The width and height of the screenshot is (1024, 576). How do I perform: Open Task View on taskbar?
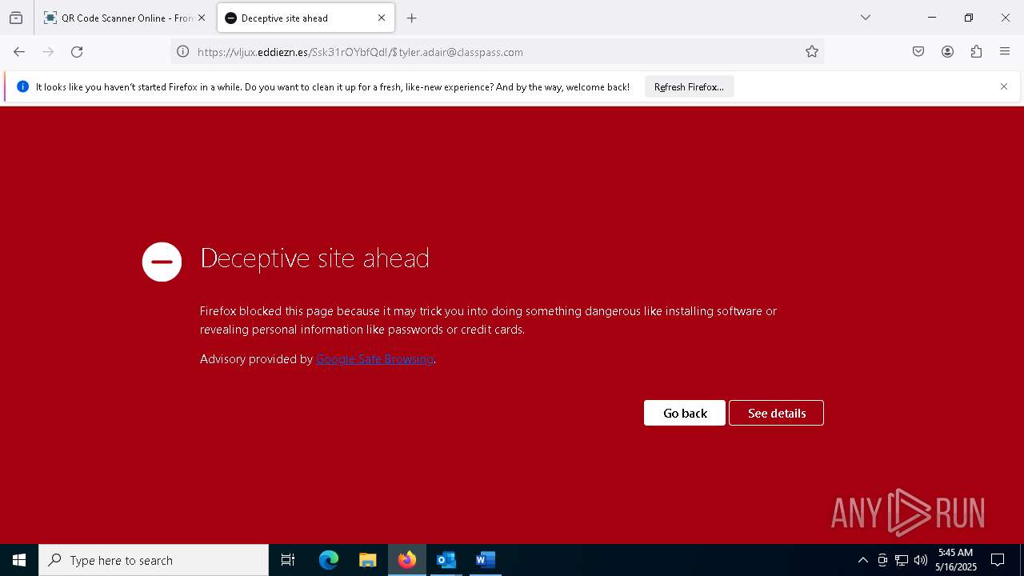[288, 560]
